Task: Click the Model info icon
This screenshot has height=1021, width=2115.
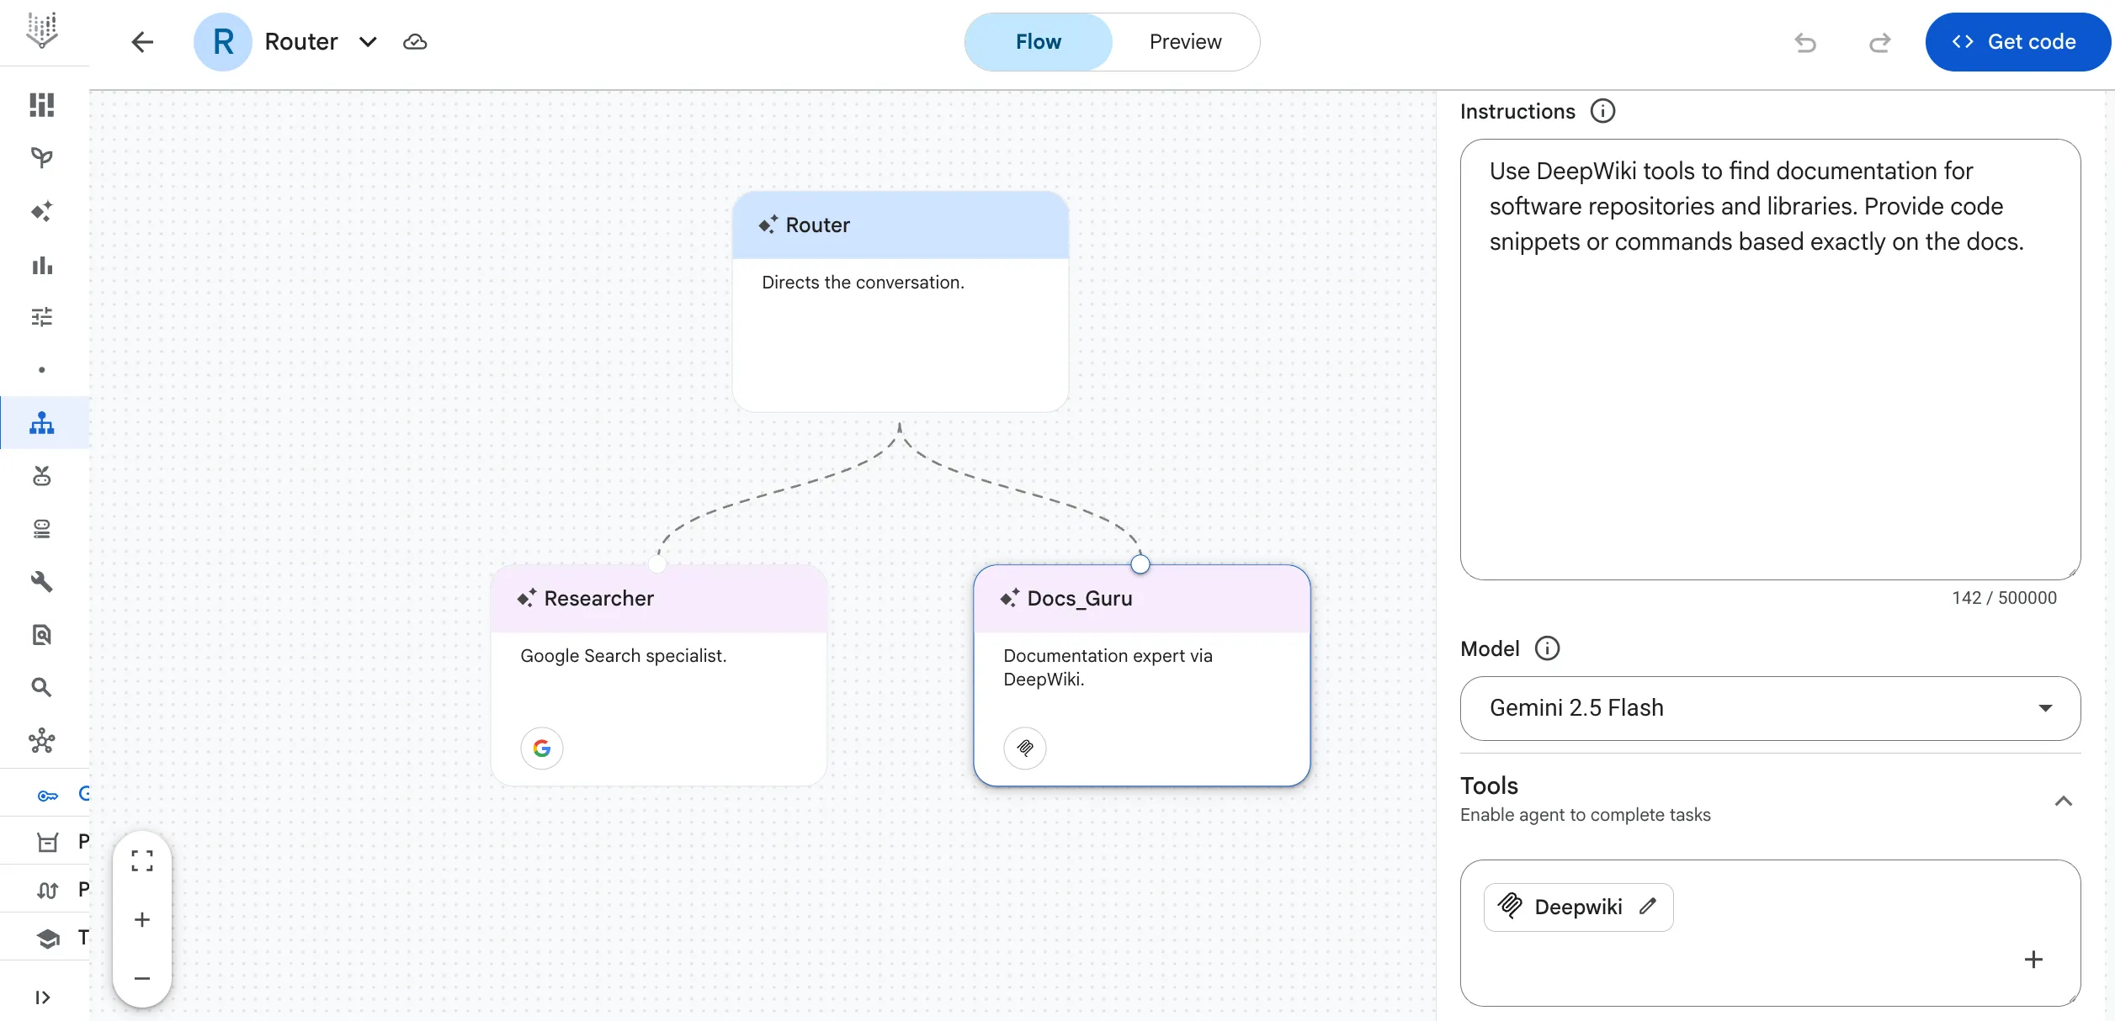Action: click(1547, 648)
